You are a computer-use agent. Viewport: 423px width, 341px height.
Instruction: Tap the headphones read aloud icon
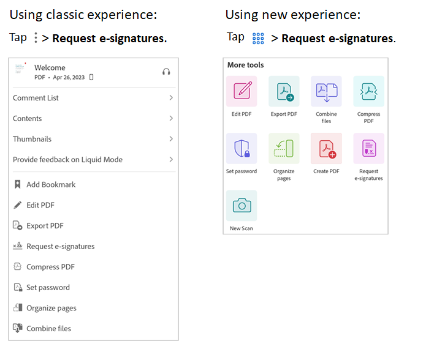[x=166, y=72]
